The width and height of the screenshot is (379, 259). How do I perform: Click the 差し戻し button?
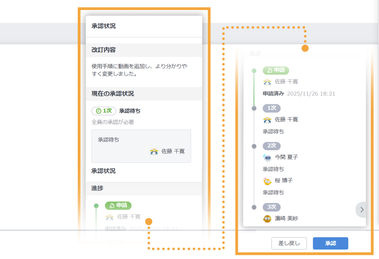tap(289, 243)
